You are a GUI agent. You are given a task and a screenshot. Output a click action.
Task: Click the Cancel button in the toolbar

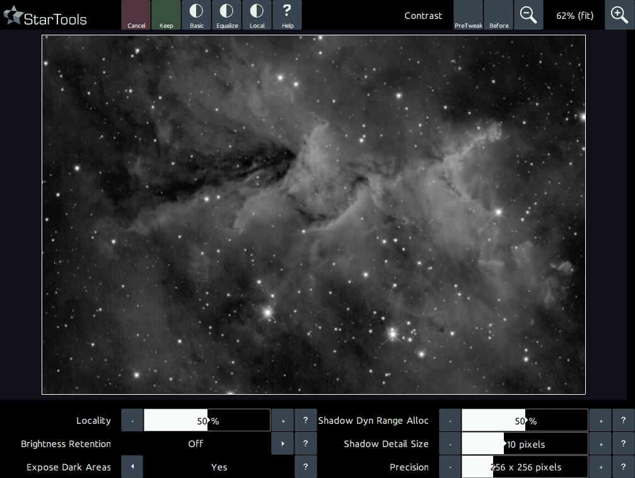136,15
